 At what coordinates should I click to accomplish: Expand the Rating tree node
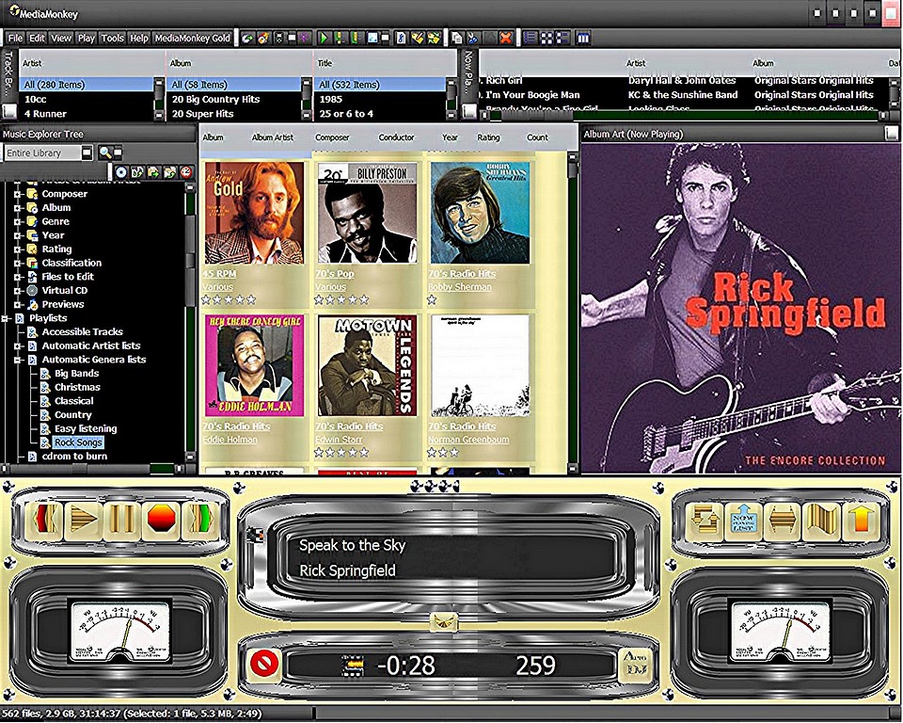click(x=18, y=249)
